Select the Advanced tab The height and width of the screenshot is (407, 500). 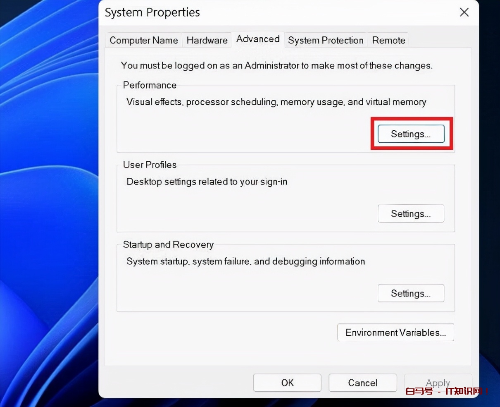258,39
